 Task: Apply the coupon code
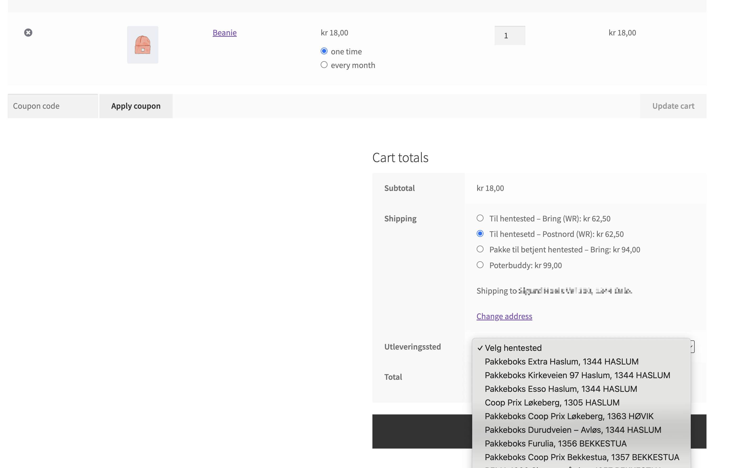[x=136, y=106]
